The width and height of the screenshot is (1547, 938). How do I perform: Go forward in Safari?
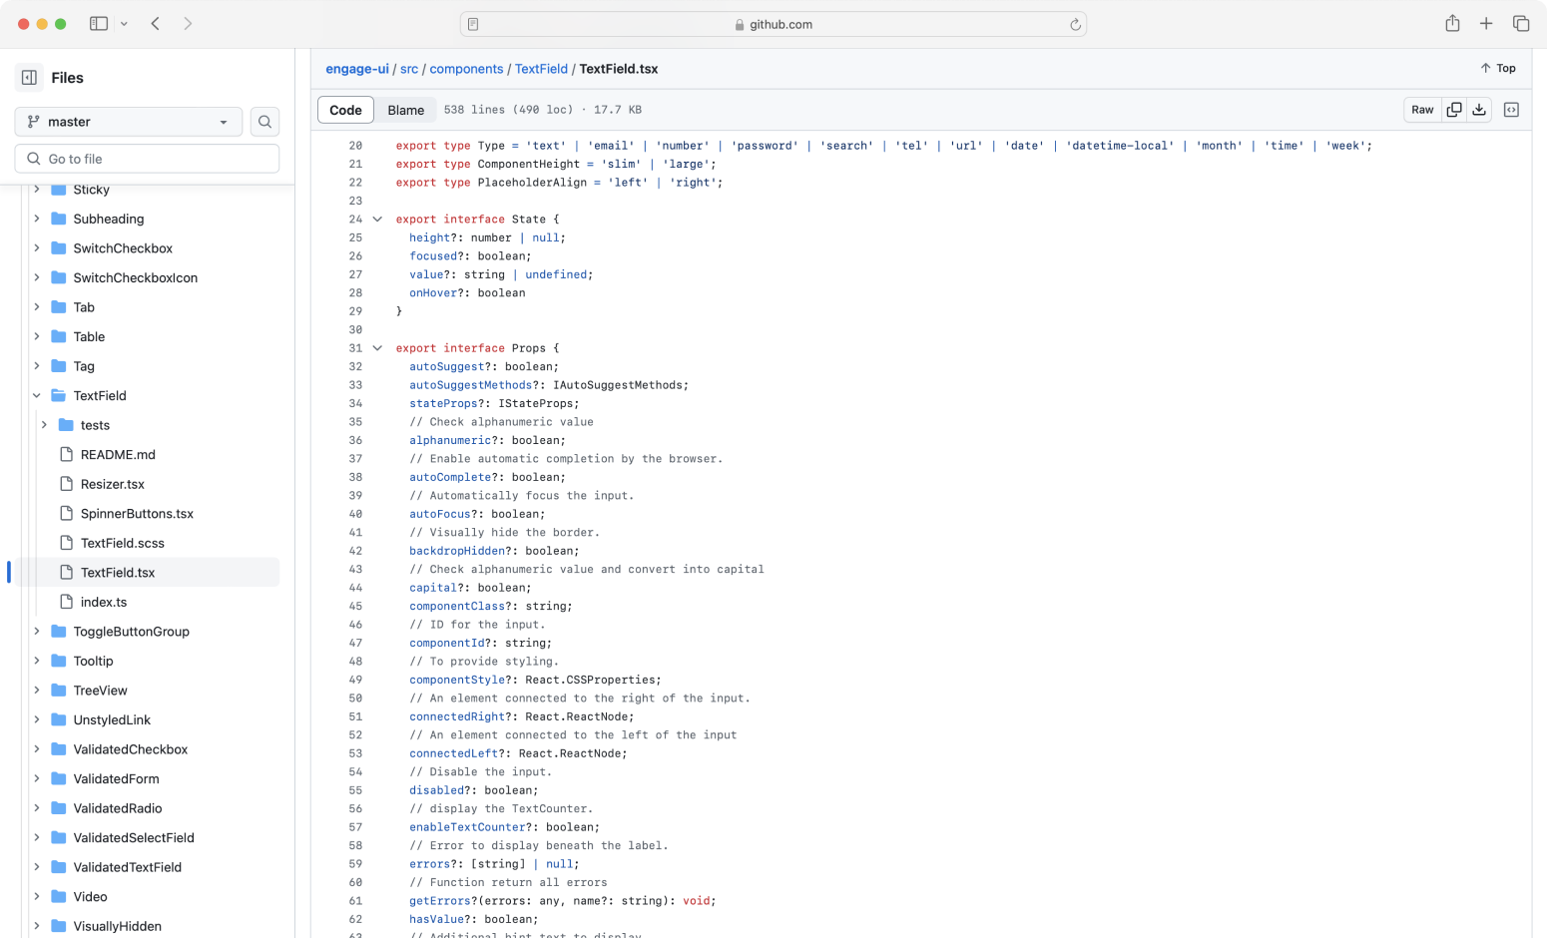point(188,24)
